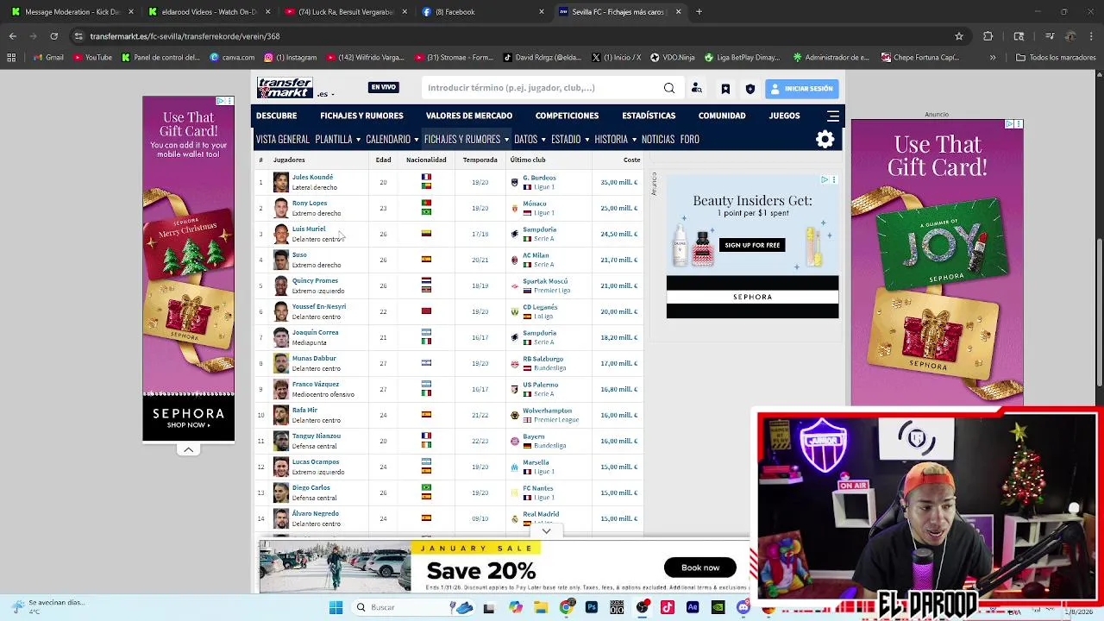Open the browser extensions puzzle icon
The height and width of the screenshot is (621, 1104).
tap(988, 36)
